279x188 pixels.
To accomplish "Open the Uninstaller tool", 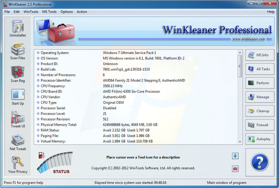I will pos(18,28).
